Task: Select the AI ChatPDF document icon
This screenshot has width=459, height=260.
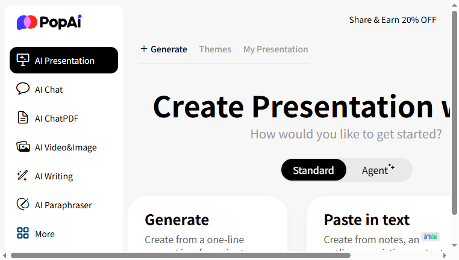Action: [23, 118]
